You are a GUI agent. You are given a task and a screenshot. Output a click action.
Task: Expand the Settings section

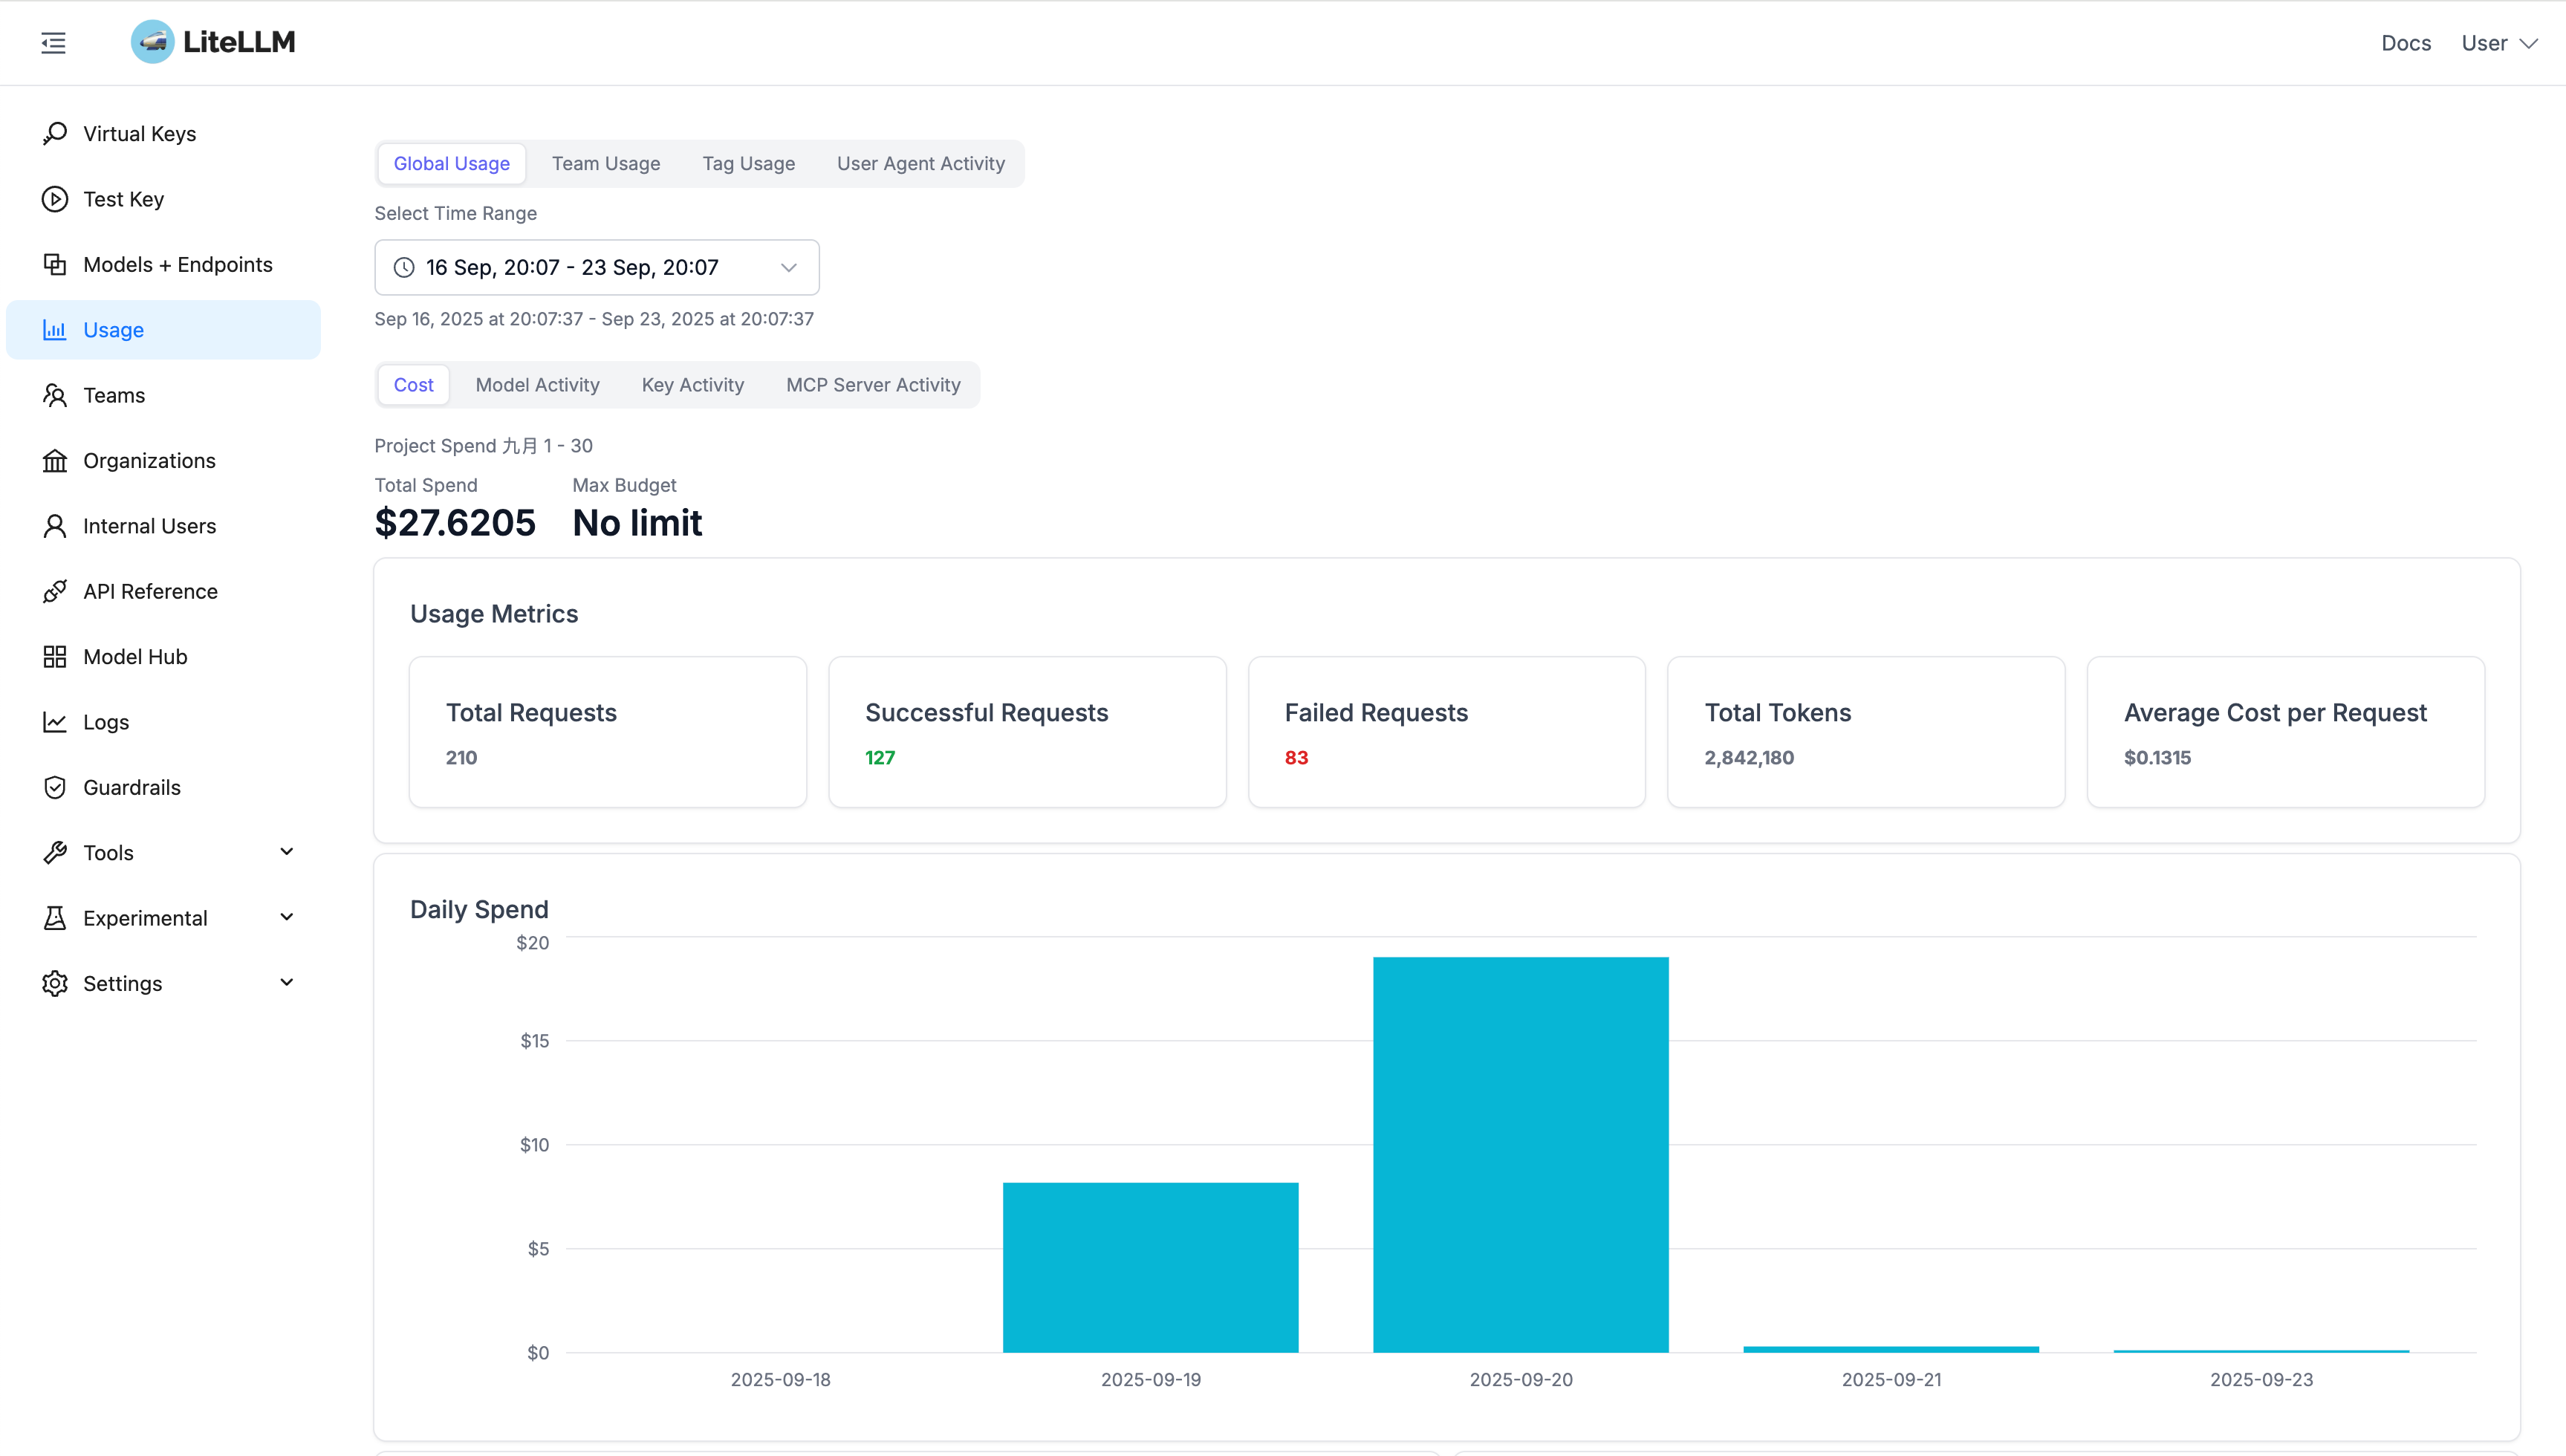click(286, 983)
